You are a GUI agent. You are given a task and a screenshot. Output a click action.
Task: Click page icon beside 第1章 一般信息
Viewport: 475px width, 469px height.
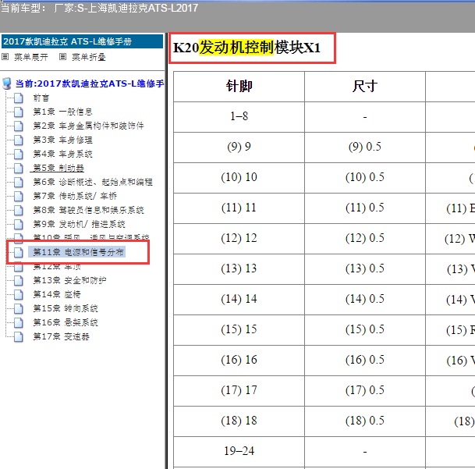[19, 112]
